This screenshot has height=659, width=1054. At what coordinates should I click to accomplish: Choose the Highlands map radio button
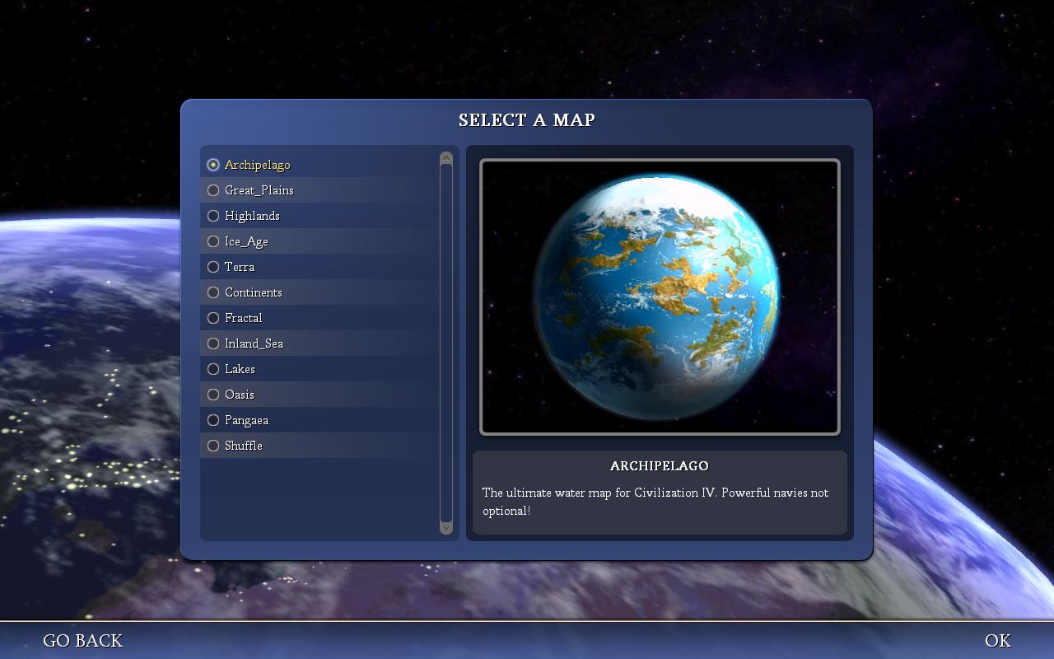[213, 216]
